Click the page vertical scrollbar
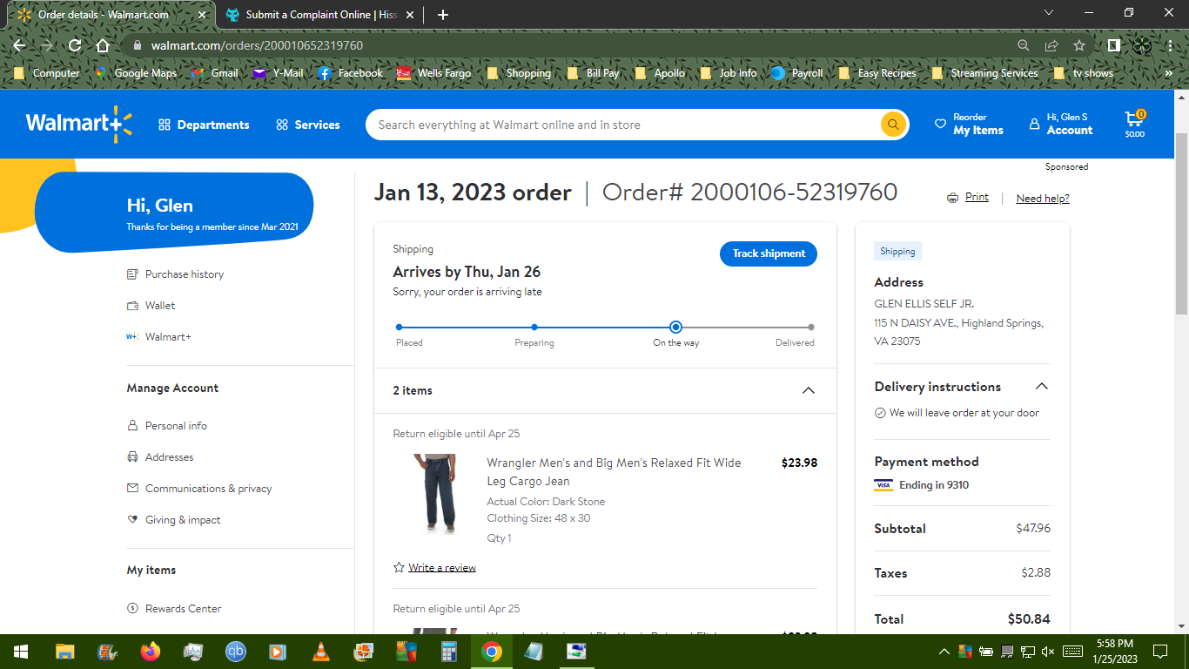This screenshot has width=1189, height=669. (1182, 224)
